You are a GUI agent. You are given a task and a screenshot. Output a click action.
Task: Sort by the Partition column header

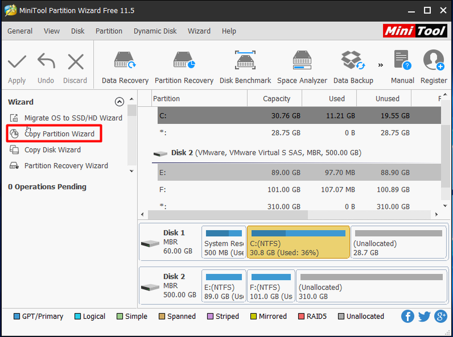(199, 99)
